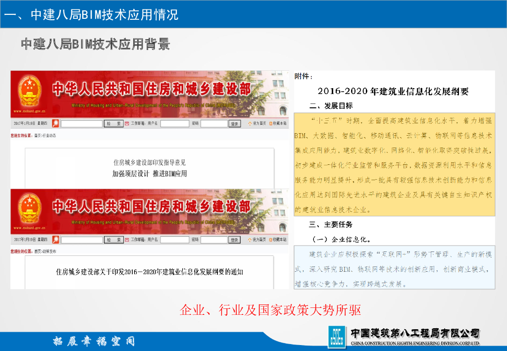
Task: Click the 收藏本站 bookmark icon in lower toolbar
Action: click(271, 240)
